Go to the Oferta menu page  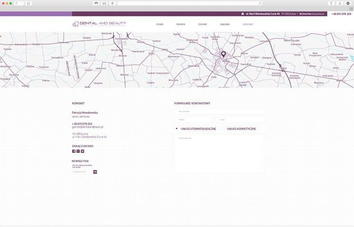click(181, 24)
